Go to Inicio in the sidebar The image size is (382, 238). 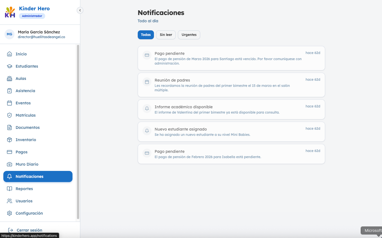point(38,54)
